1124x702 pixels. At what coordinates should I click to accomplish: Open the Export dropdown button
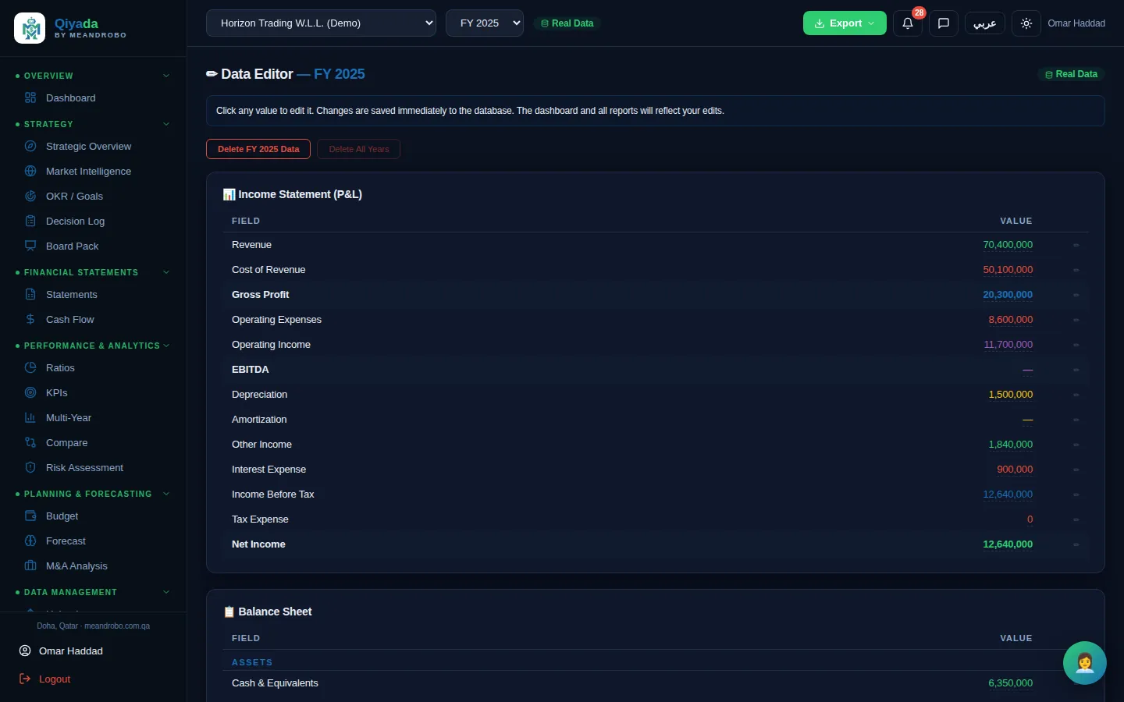click(x=845, y=23)
